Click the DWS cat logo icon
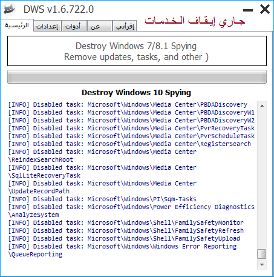274x277 pixels. 10,10
